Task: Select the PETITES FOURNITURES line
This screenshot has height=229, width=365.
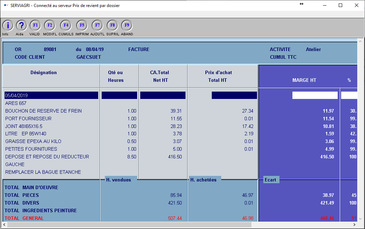Action: (31, 149)
